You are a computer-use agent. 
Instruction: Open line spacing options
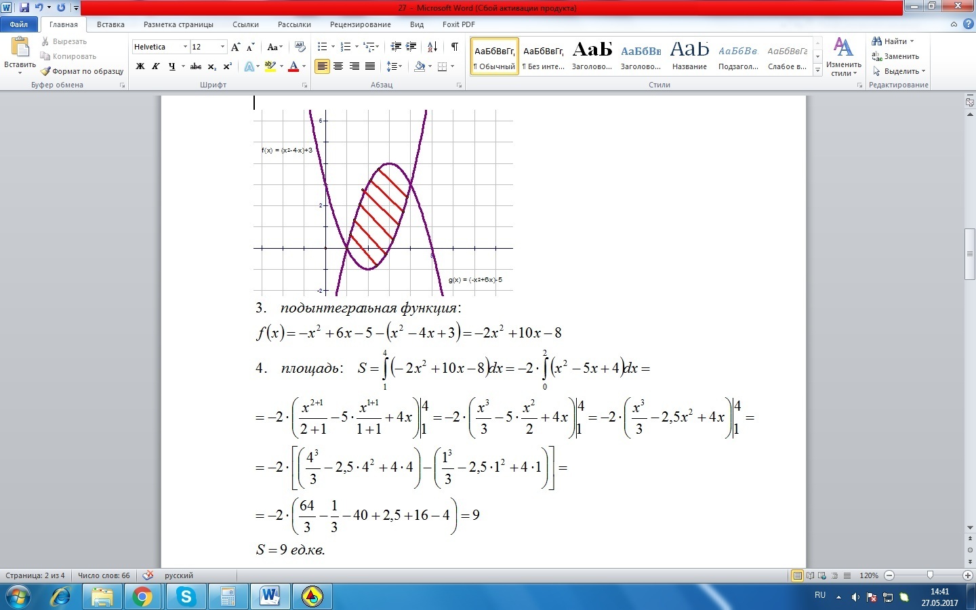(392, 66)
